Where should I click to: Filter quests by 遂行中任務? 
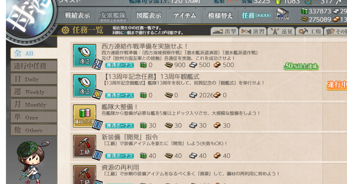34,66
